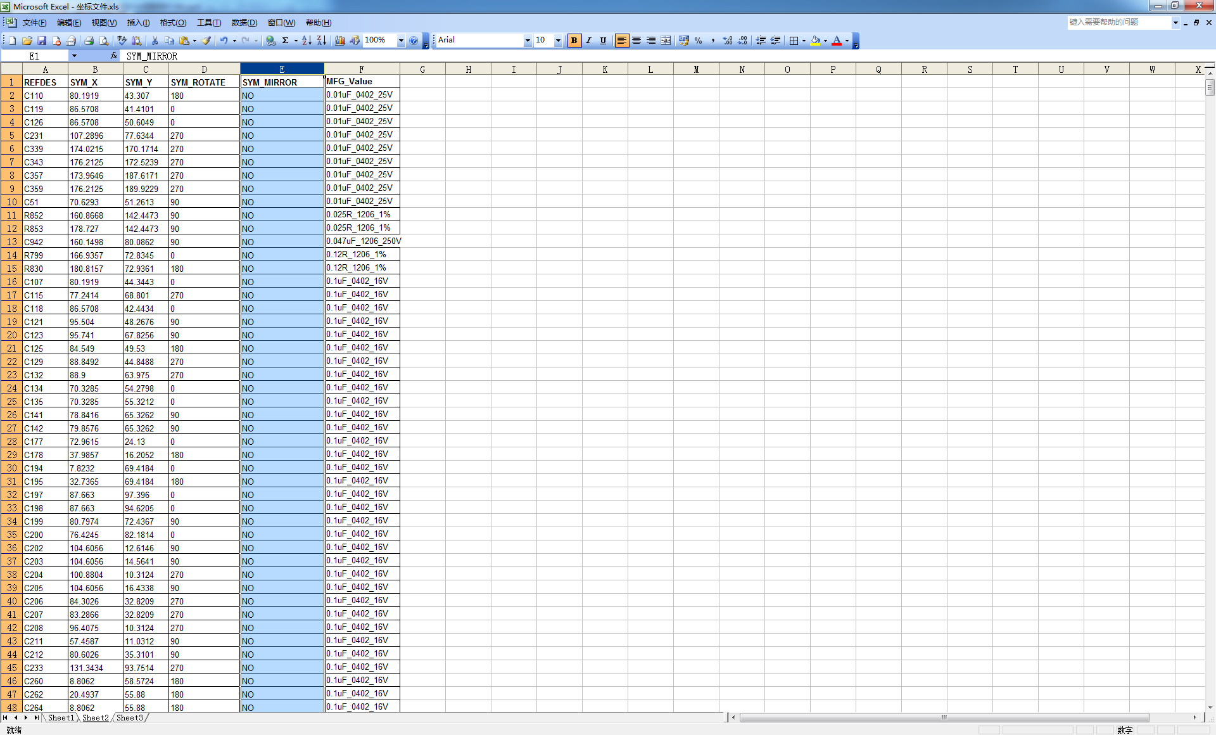Open the font name dropdown
The image size is (1216, 735).
point(528,41)
